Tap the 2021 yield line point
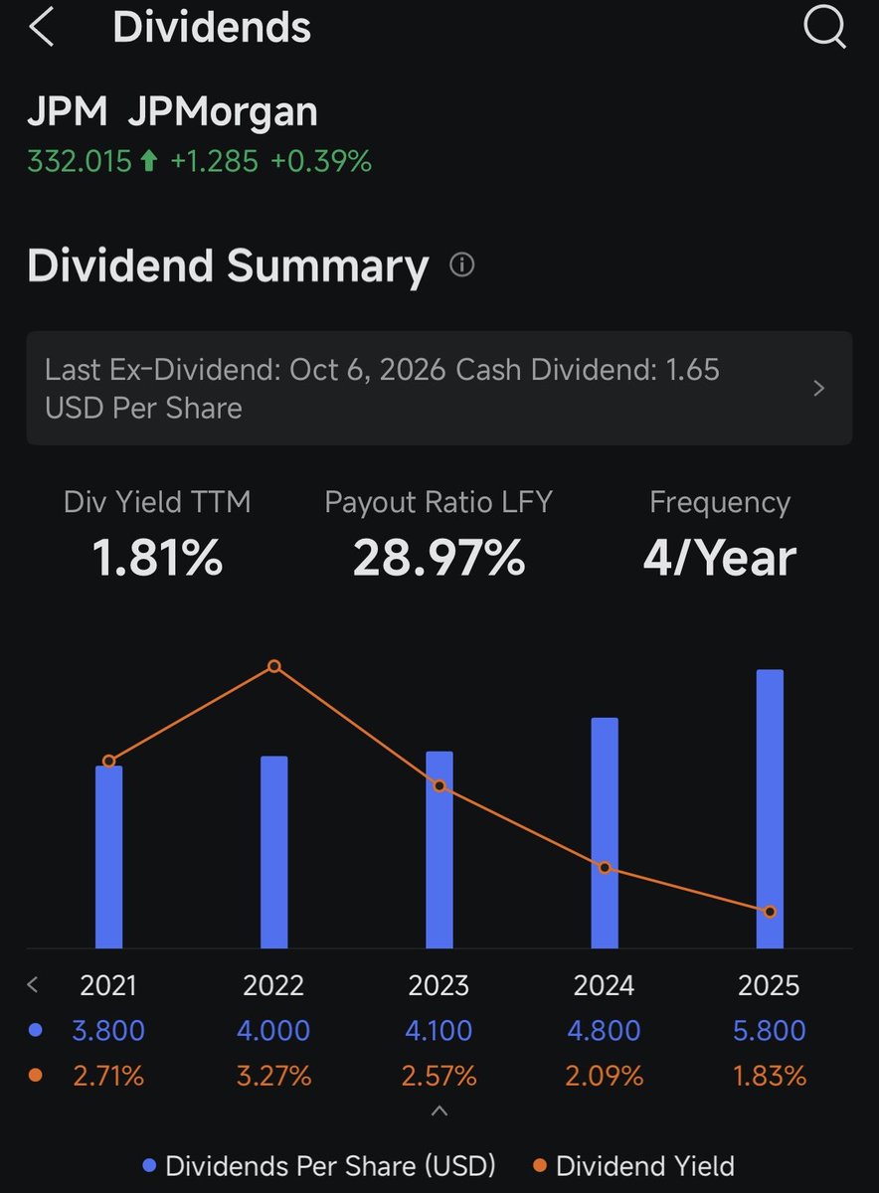This screenshot has width=879, height=1193. [109, 762]
